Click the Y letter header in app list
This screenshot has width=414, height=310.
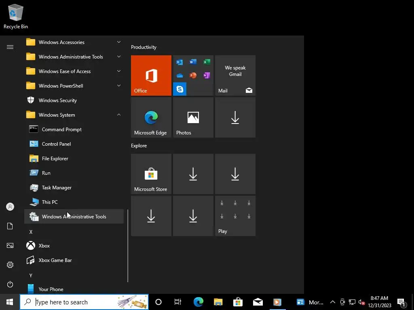coord(31,275)
